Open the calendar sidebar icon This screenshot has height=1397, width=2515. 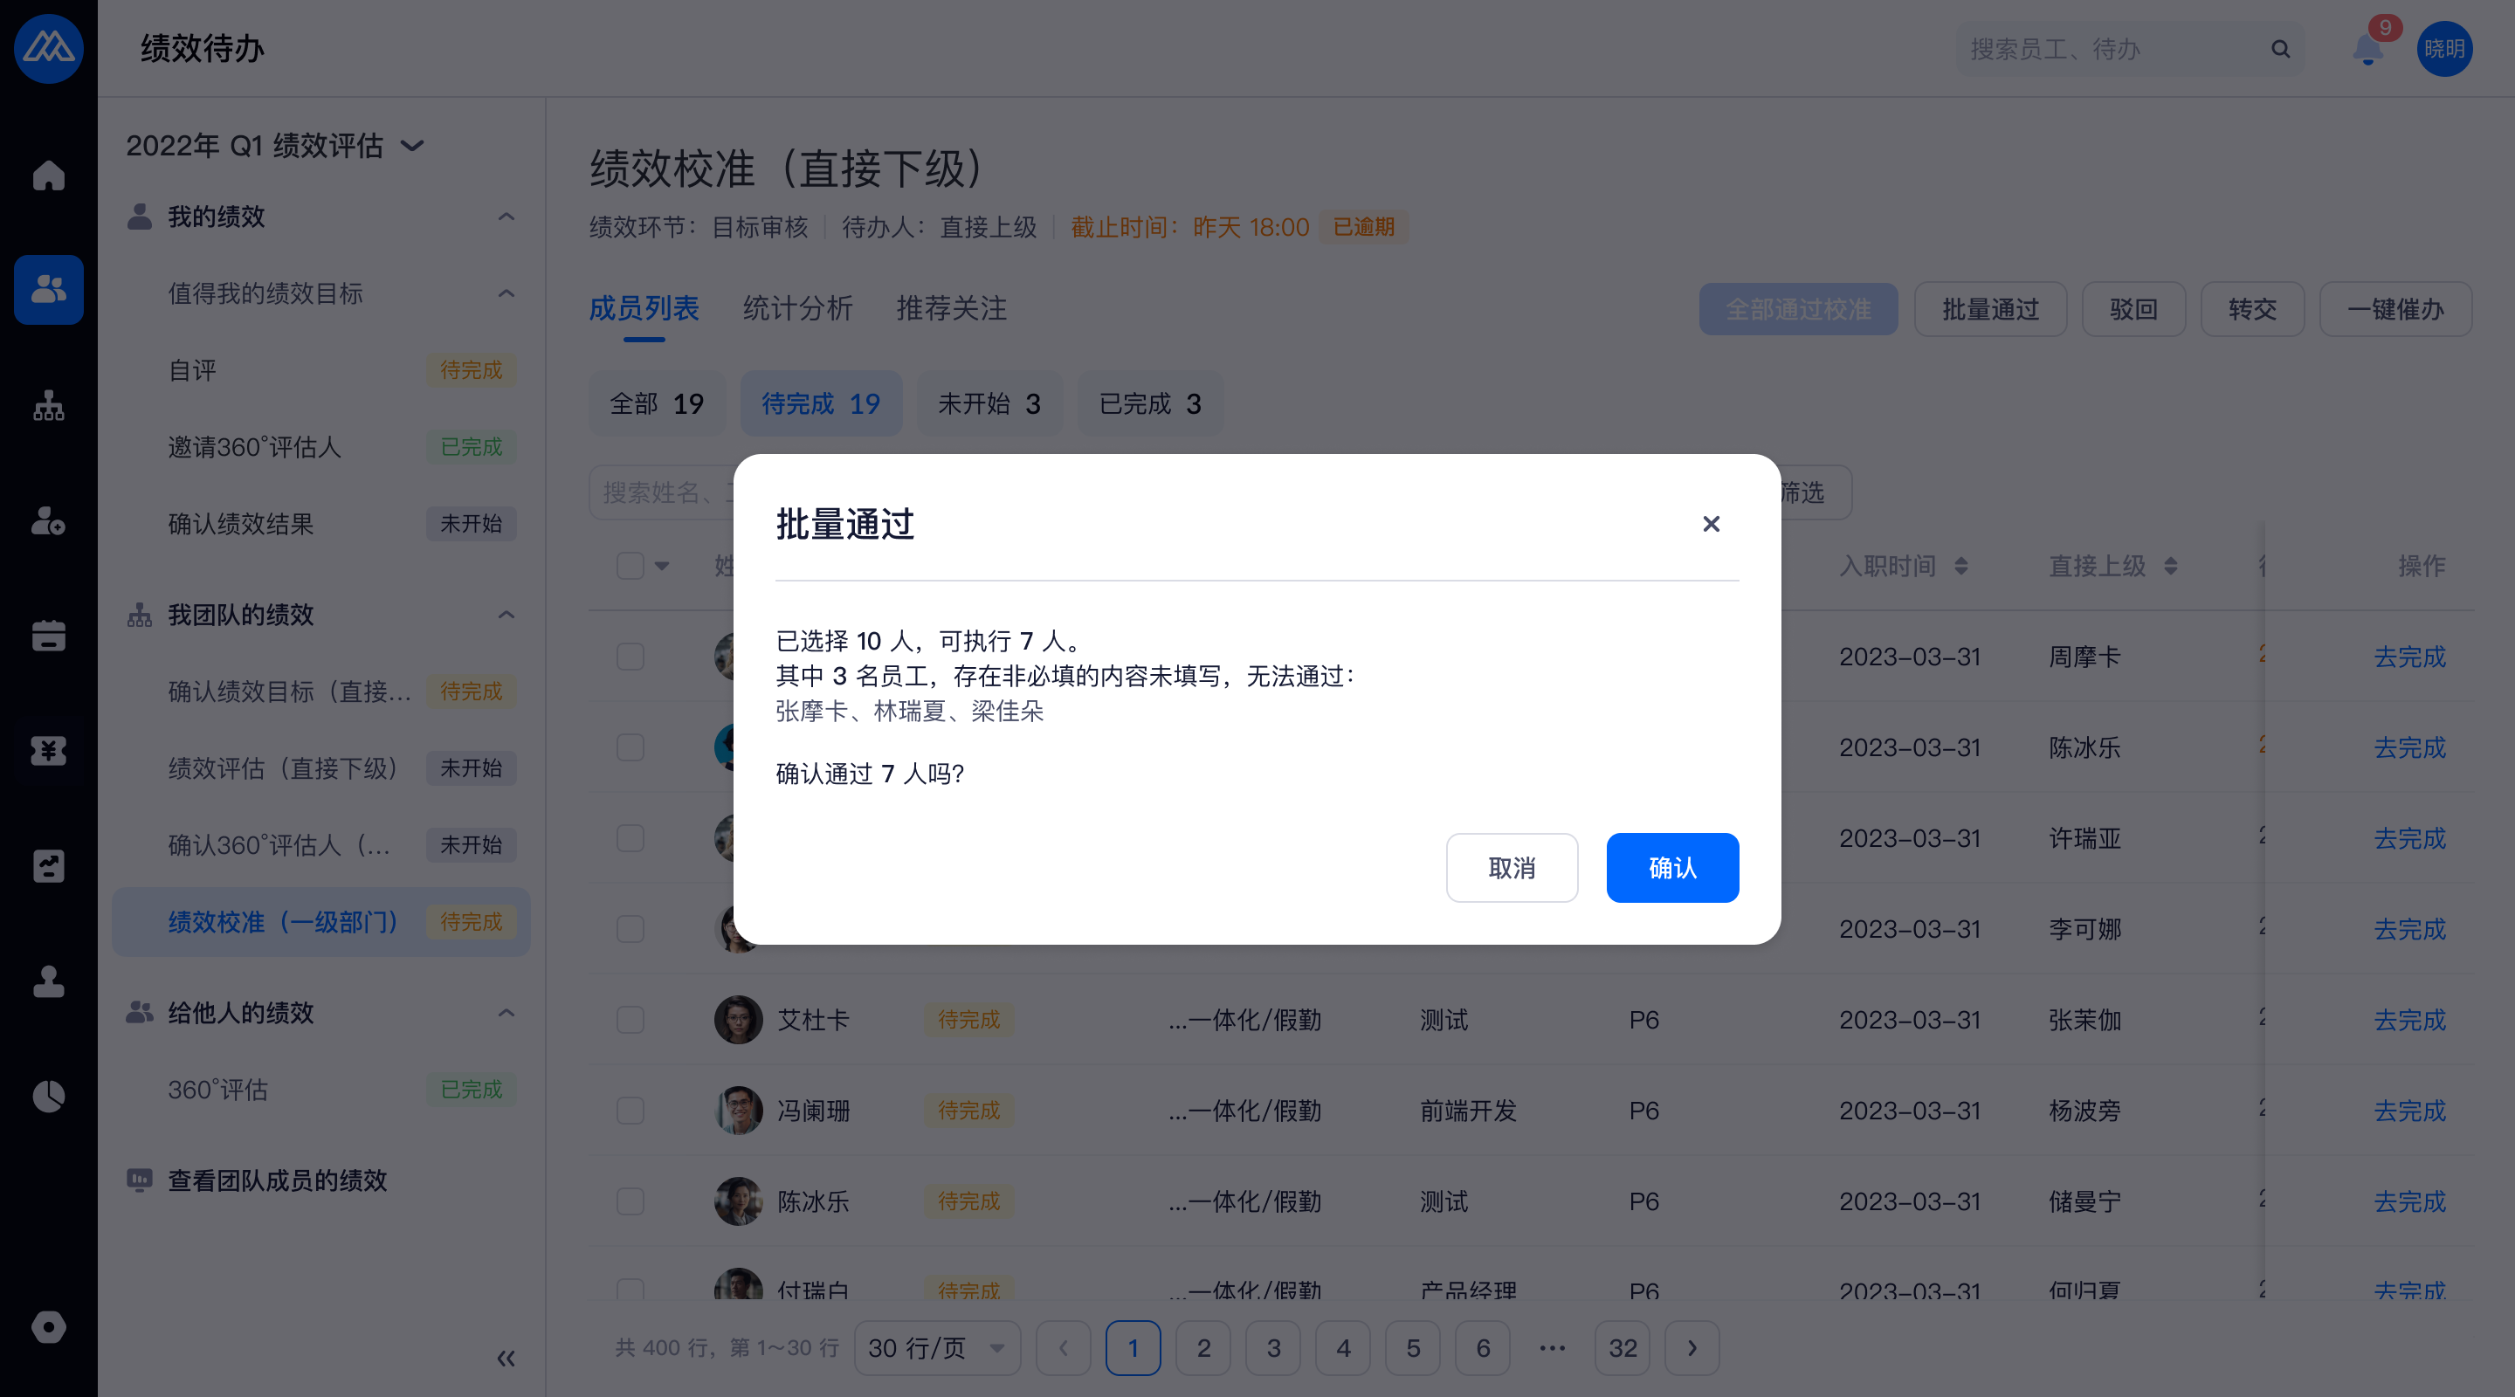coord(48,636)
